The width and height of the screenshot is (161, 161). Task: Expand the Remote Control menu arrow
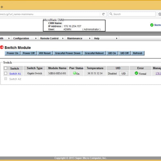[63, 39]
